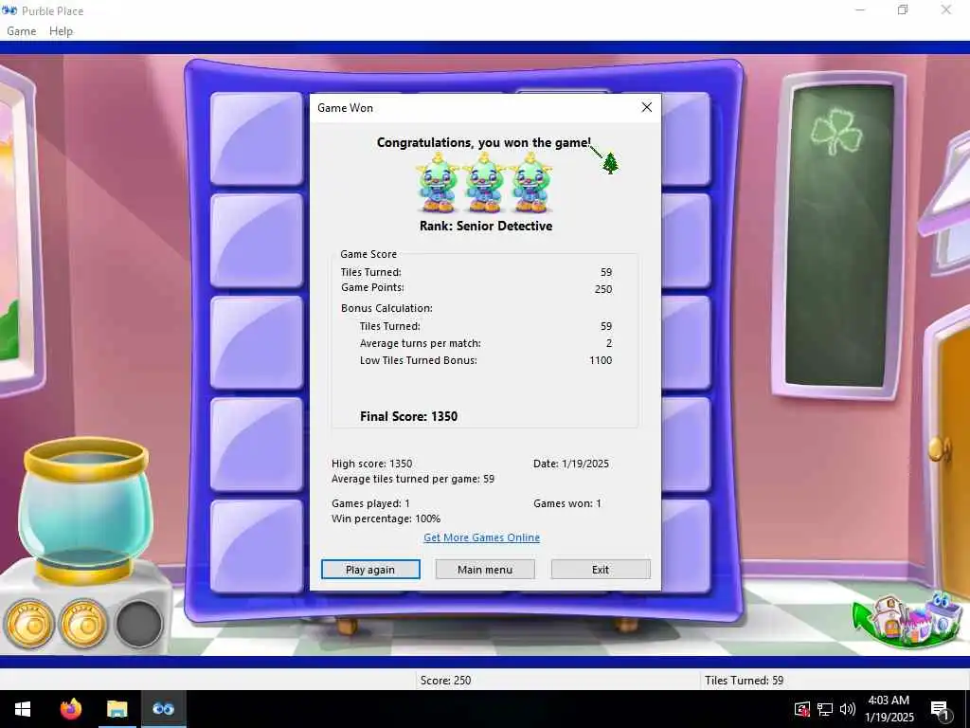Click the first Purble character trophy
Screen dimensions: 970x728
[438, 183]
